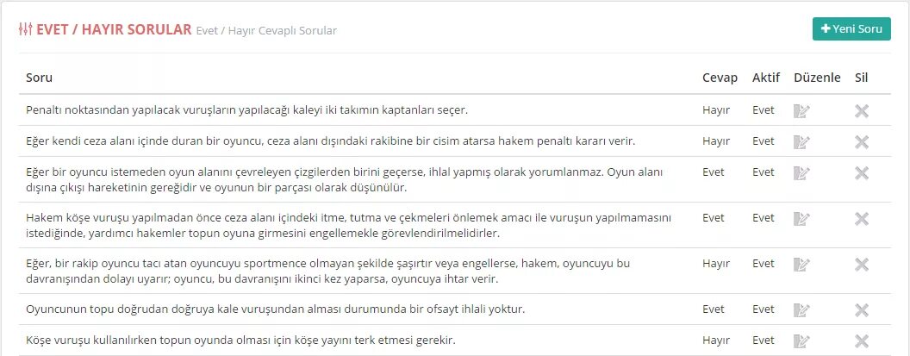Edit the 'Köşe vuruşu kullanılırken' question
Image resolution: width=910 pixels, height=356 pixels.
pyautogui.click(x=802, y=340)
